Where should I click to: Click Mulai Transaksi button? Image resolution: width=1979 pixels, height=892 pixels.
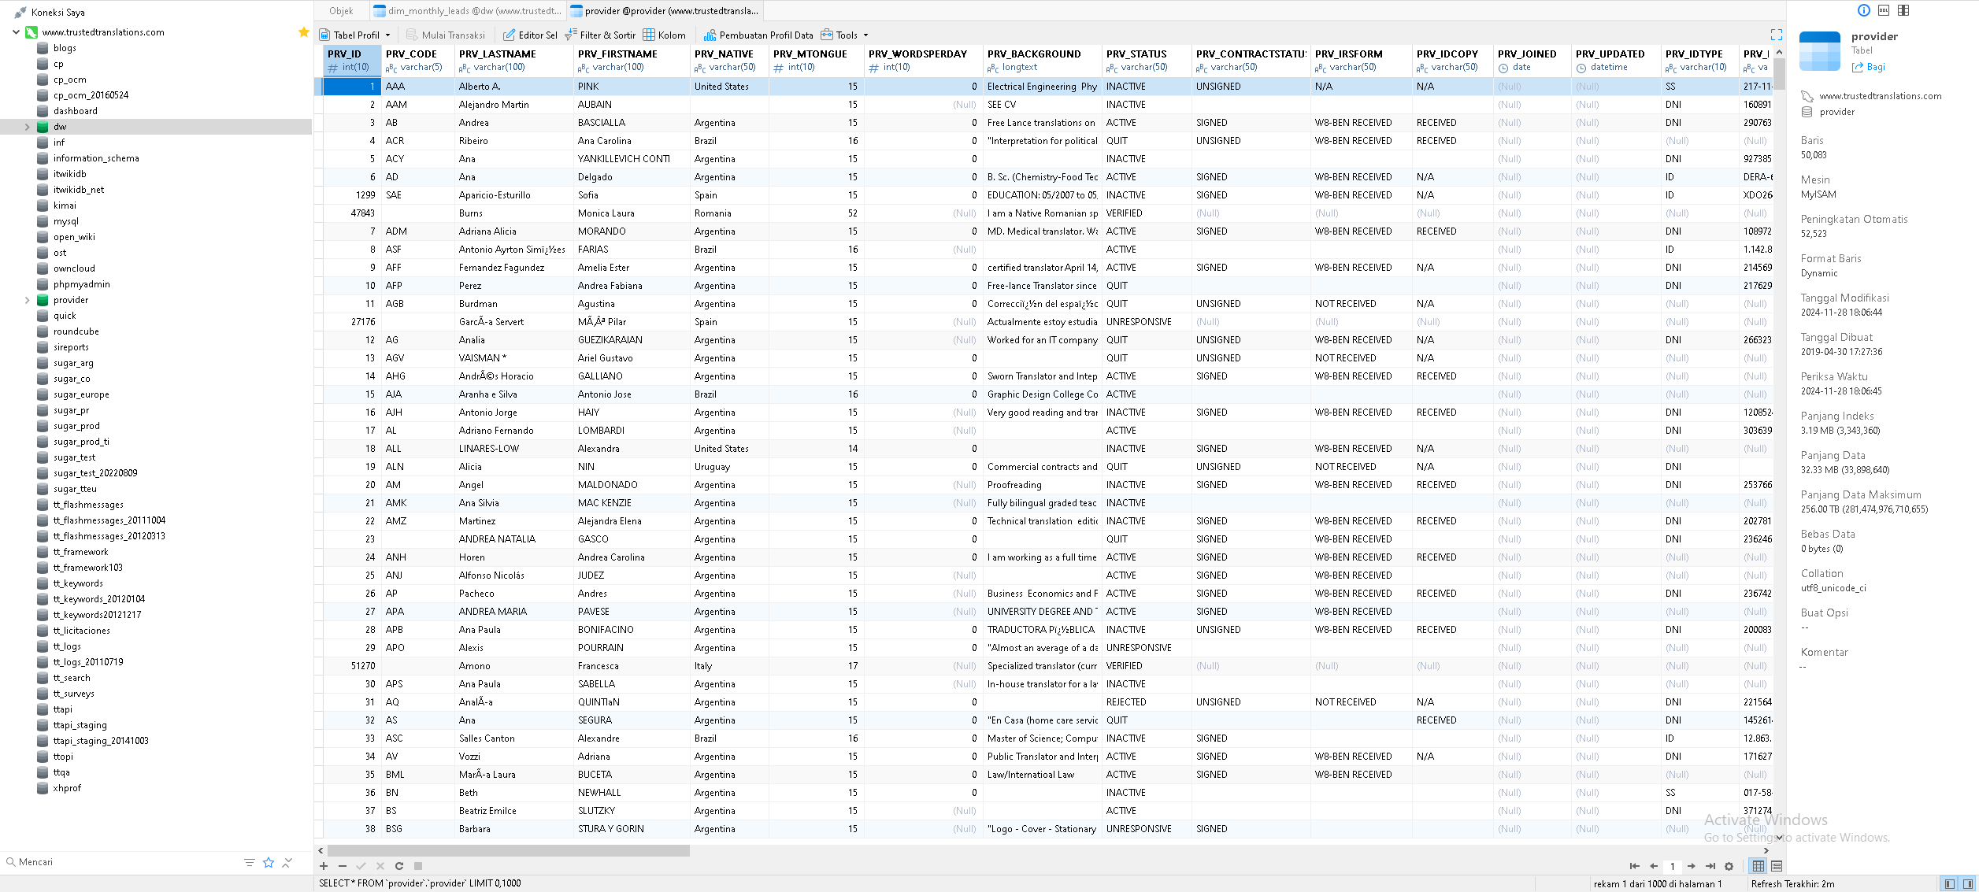tap(446, 35)
